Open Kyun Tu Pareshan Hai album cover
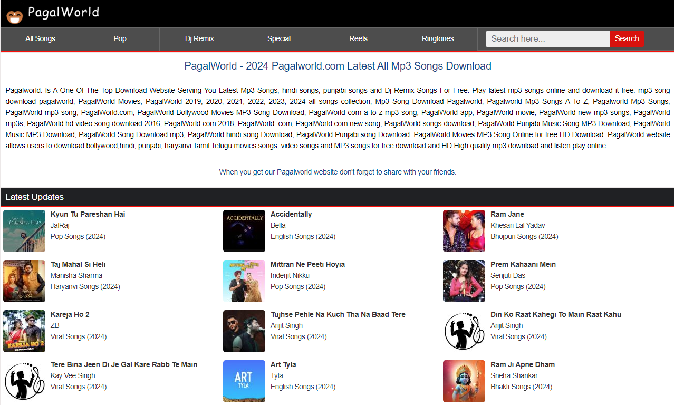The height and width of the screenshot is (405, 674). pyautogui.click(x=24, y=231)
